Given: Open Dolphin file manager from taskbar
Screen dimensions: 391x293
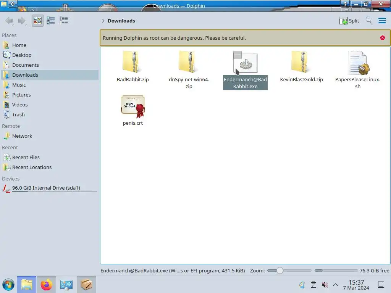Looking at the screenshot, I should pos(27,285).
